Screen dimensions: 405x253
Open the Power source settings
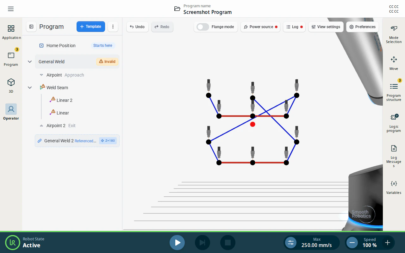click(260, 27)
